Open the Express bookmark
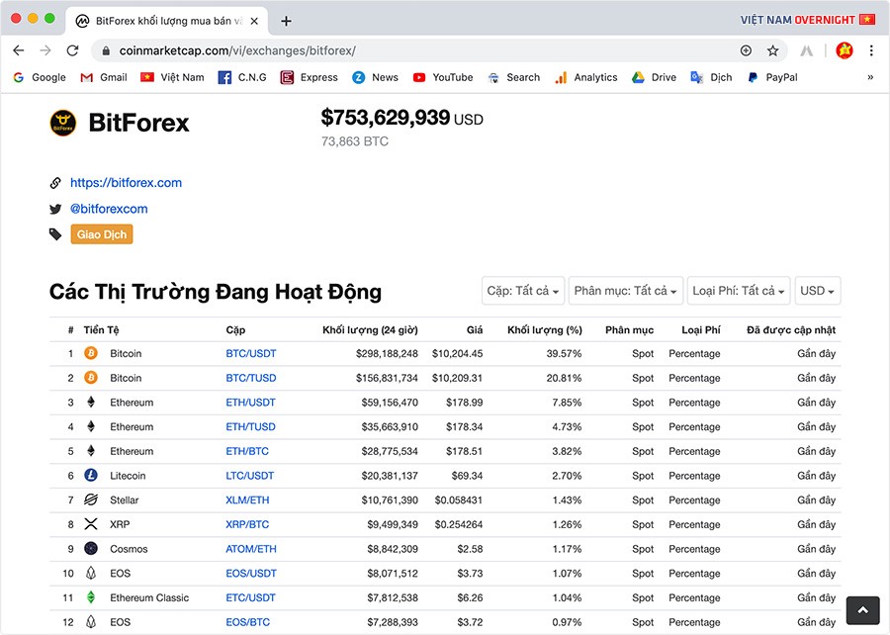890x635 pixels. (310, 77)
